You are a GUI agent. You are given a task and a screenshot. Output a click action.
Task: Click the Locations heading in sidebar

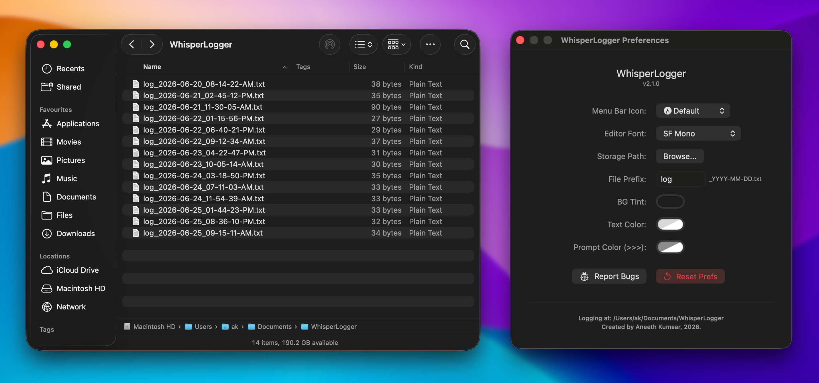pyautogui.click(x=54, y=256)
